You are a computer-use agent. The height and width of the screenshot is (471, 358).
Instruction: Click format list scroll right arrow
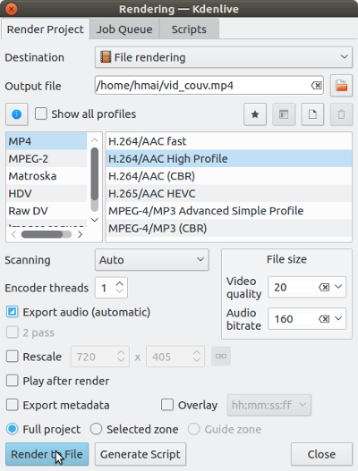click(x=80, y=234)
